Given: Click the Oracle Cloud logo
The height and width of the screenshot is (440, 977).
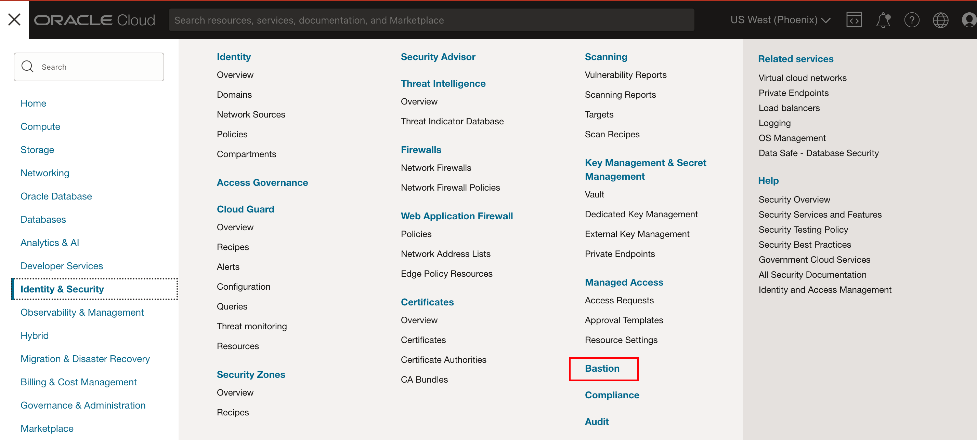Looking at the screenshot, I should 95,20.
